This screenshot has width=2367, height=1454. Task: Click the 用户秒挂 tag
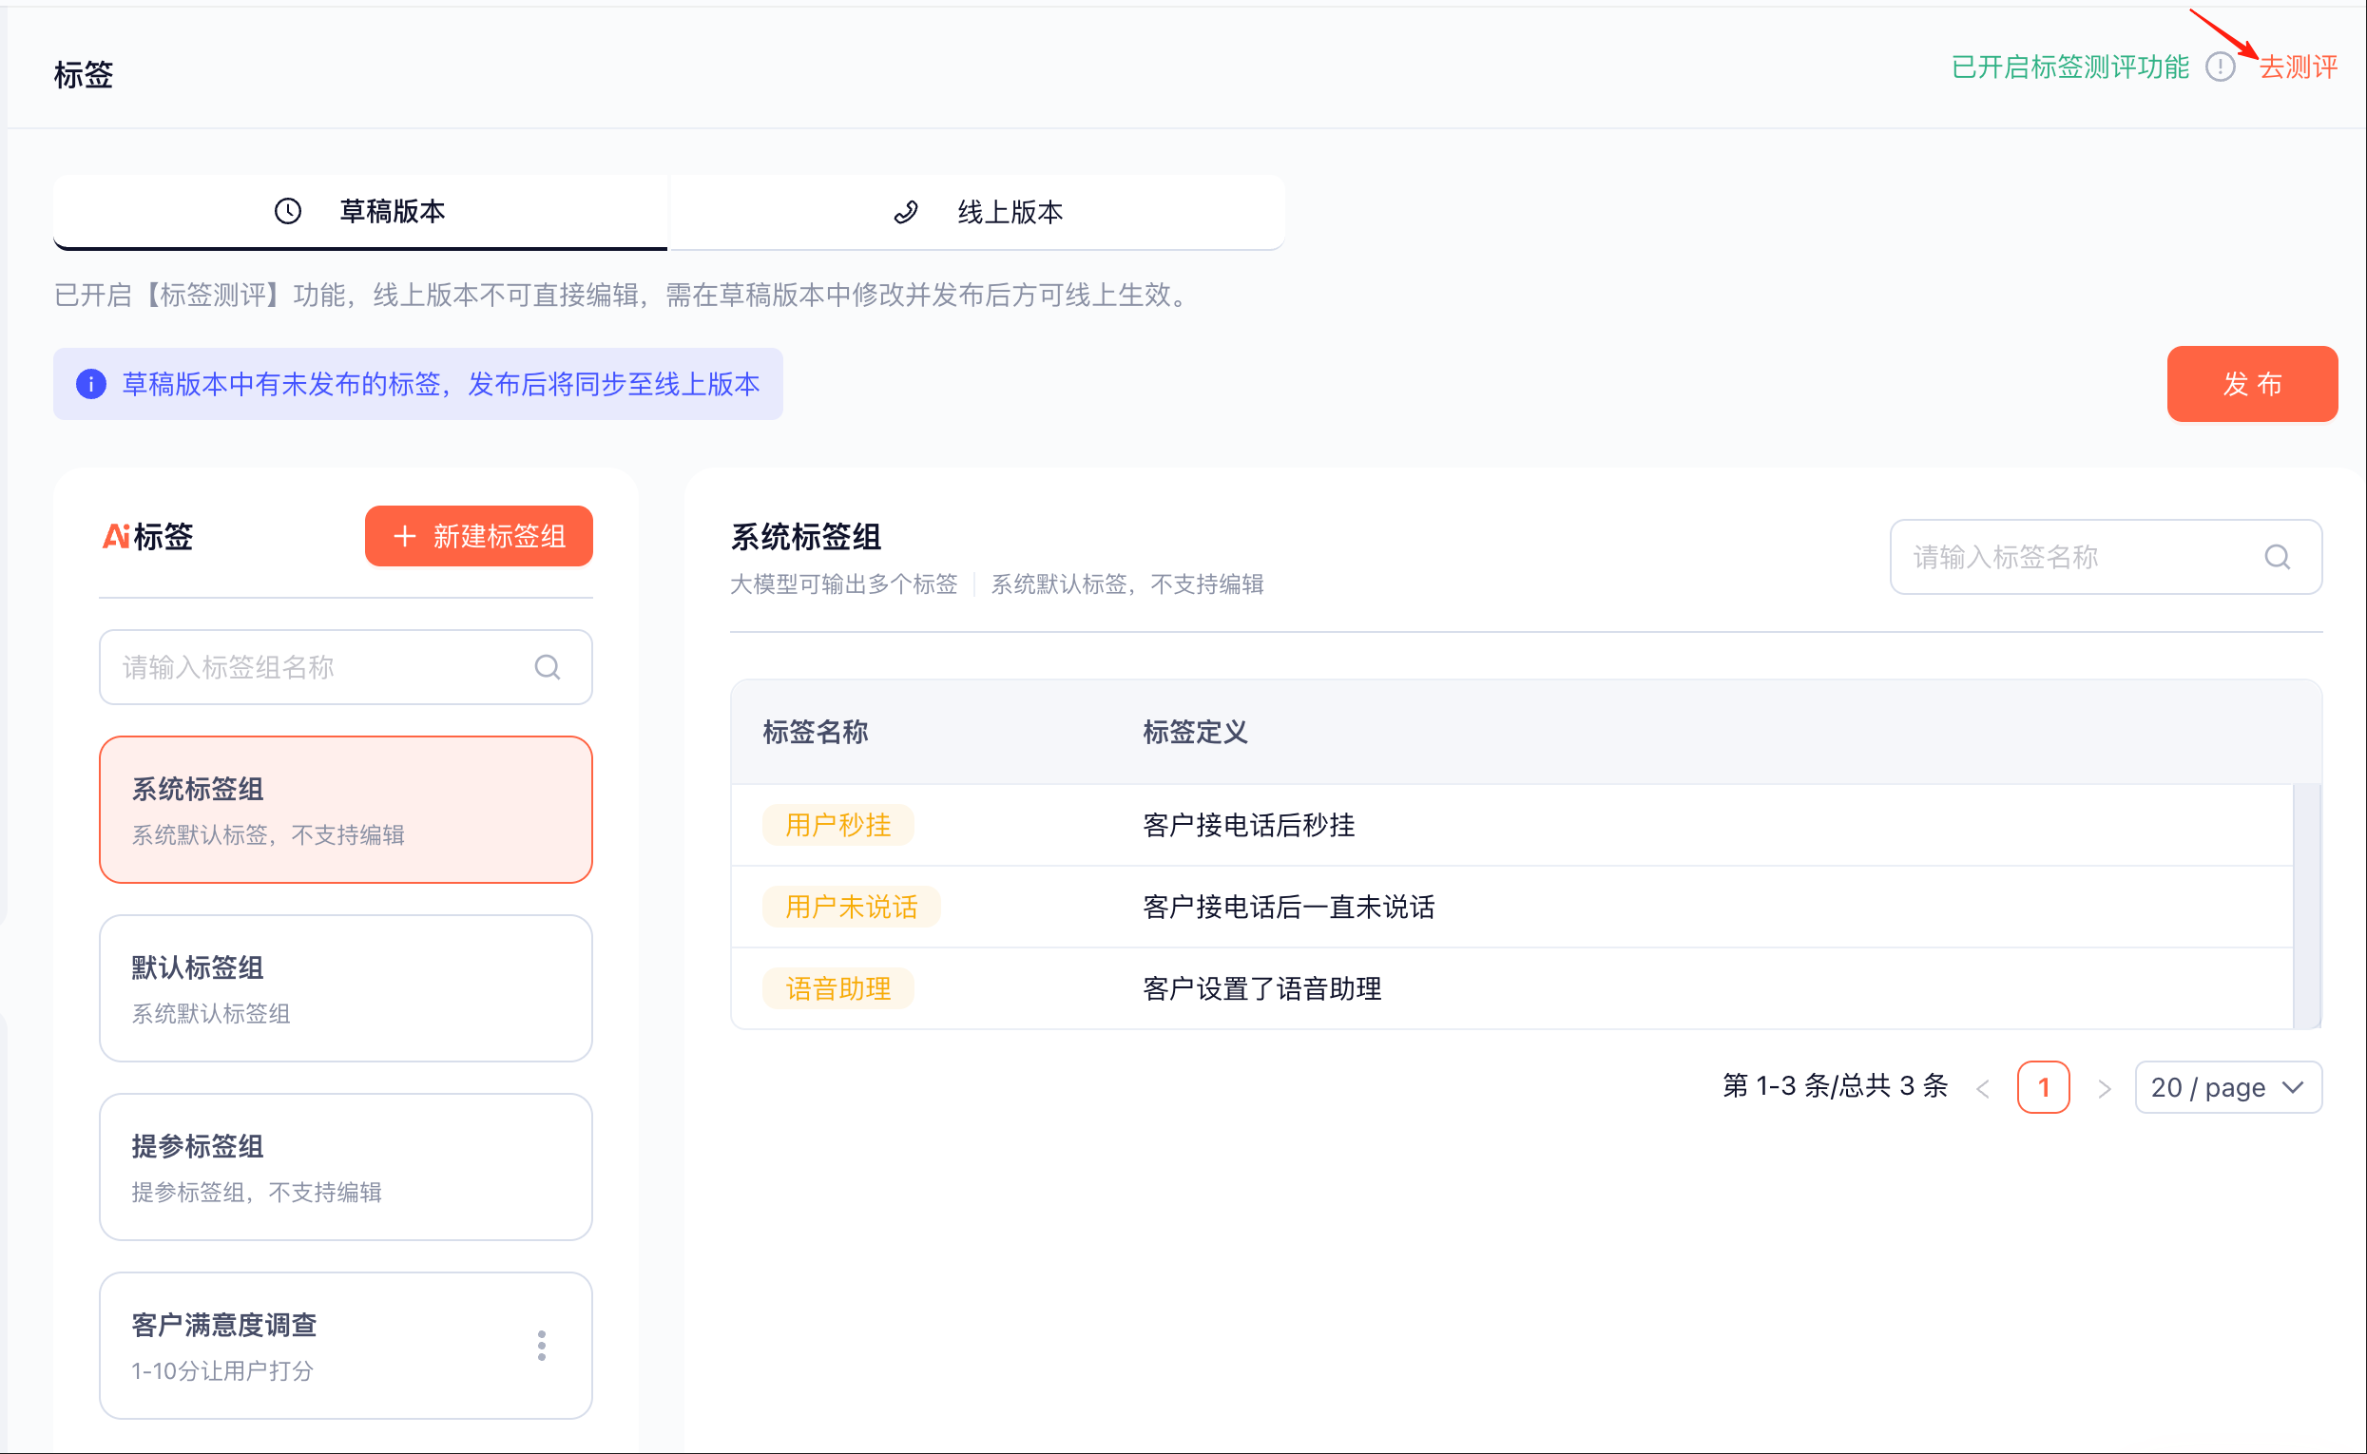[x=837, y=825]
